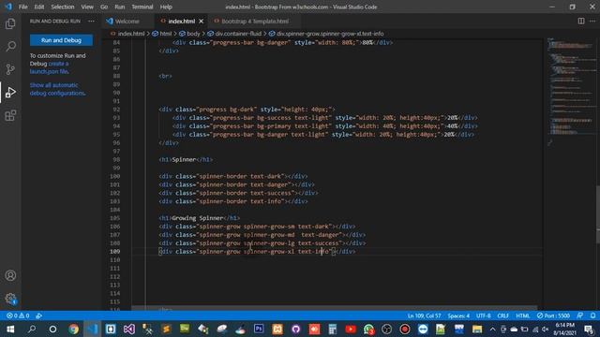Click the Live Share status bar icon
Image resolution: width=600 pixels, height=337 pixels.
pyautogui.click(x=38, y=315)
